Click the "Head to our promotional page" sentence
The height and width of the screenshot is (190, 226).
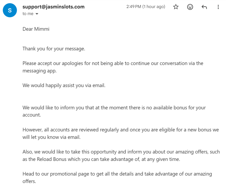pos(117,177)
